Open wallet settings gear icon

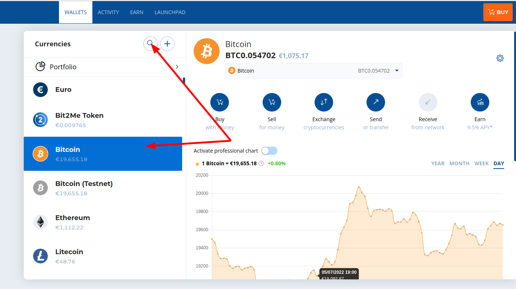coord(500,58)
